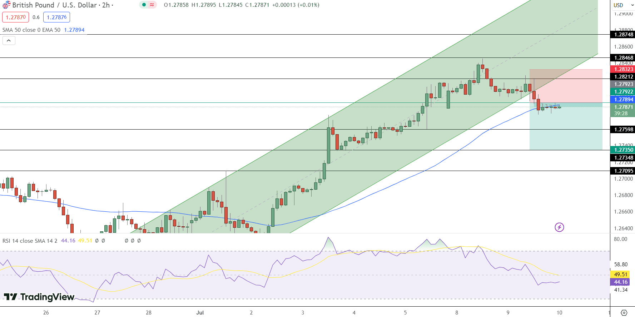The image size is (635, 317).
Task: Click the 1.26400 price scale label
Action: (x=623, y=228)
